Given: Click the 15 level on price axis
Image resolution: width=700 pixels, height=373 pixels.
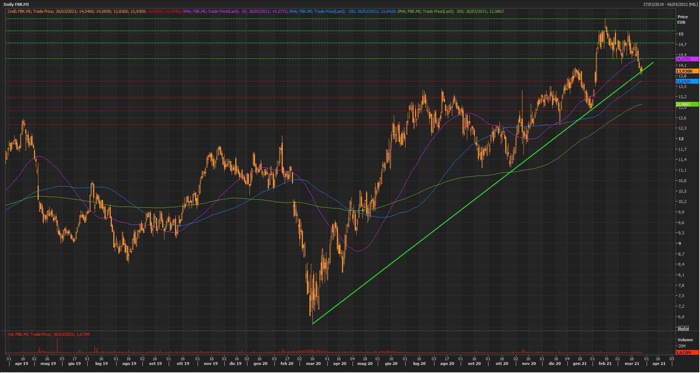Looking at the screenshot, I should 681,34.
